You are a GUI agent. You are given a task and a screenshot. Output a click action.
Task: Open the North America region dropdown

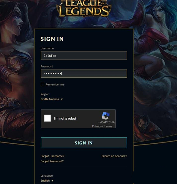click(52, 99)
